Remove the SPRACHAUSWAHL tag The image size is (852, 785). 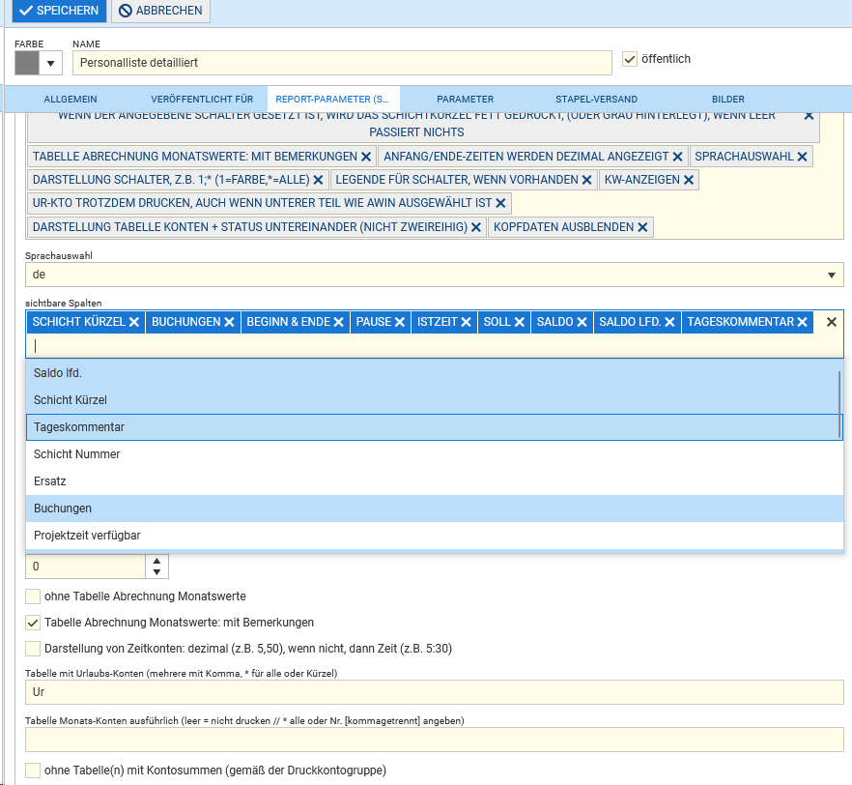pos(803,157)
